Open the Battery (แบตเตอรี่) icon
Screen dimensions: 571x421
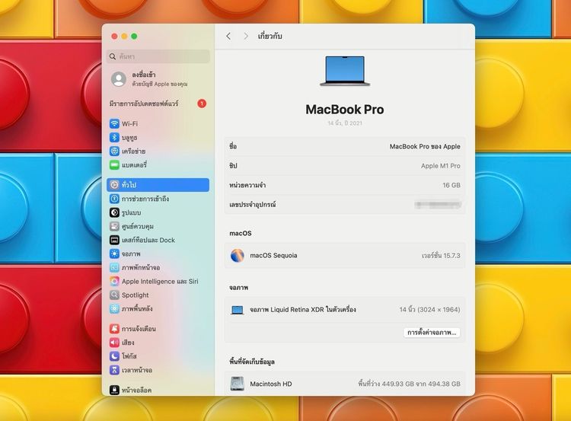[114, 165]
